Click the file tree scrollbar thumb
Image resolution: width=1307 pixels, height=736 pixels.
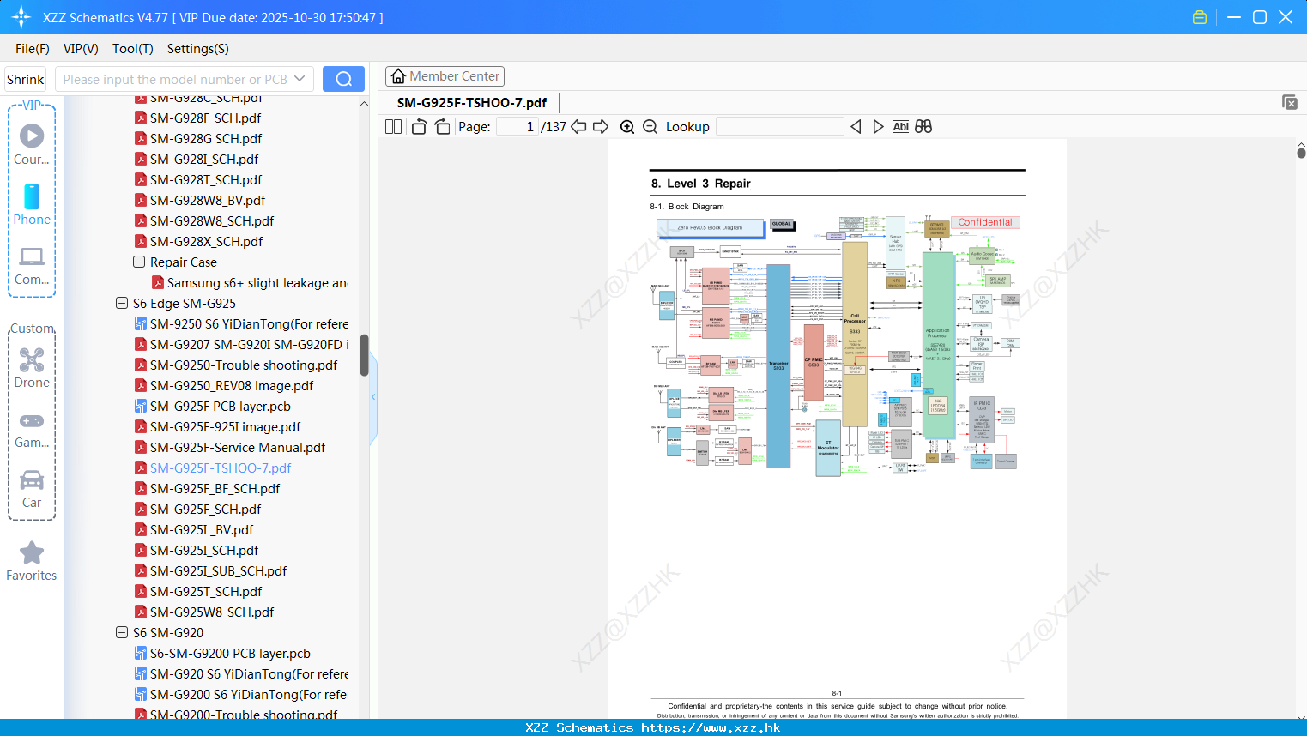(x=364, y=354)
